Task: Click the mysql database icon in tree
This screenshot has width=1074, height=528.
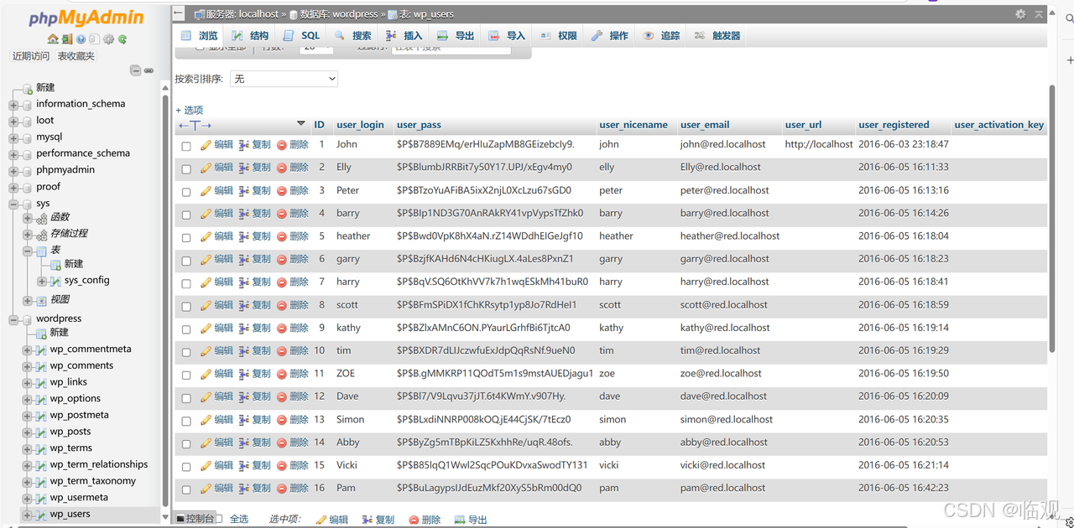Action: point(27,137)
